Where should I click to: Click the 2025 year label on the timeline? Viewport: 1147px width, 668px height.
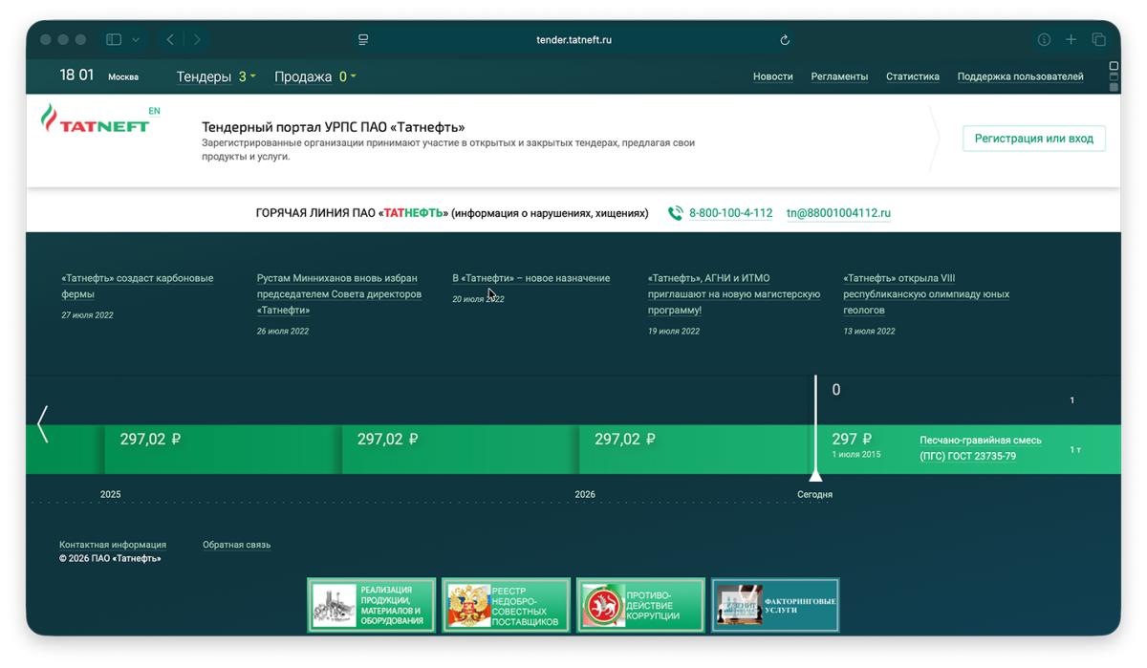tap(111, 494)
